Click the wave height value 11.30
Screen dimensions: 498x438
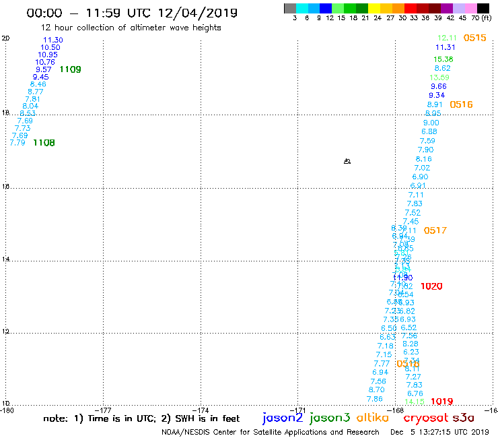coord(53,40)
